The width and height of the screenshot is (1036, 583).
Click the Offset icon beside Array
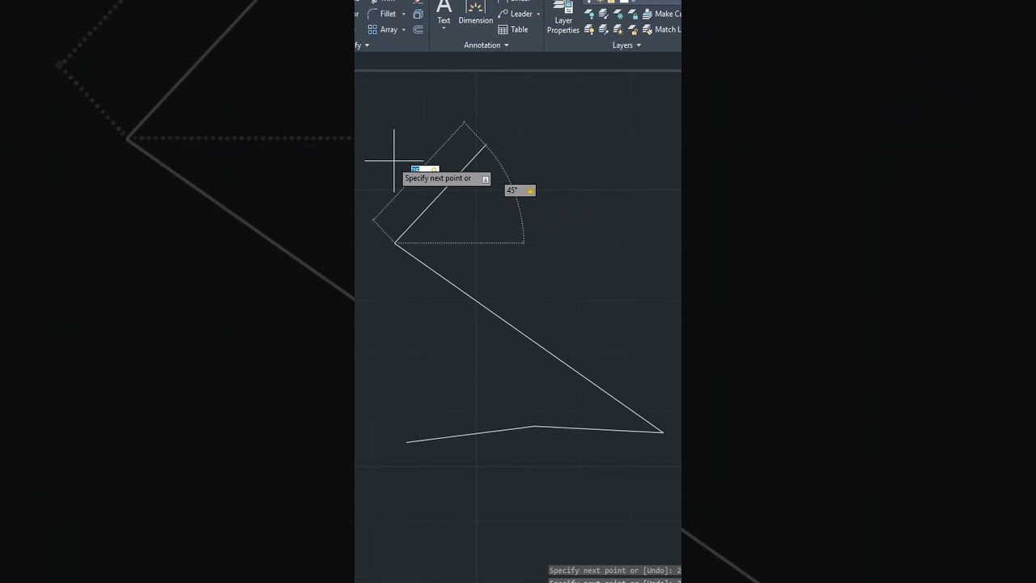pyautogui.click(x=418, y=29)
